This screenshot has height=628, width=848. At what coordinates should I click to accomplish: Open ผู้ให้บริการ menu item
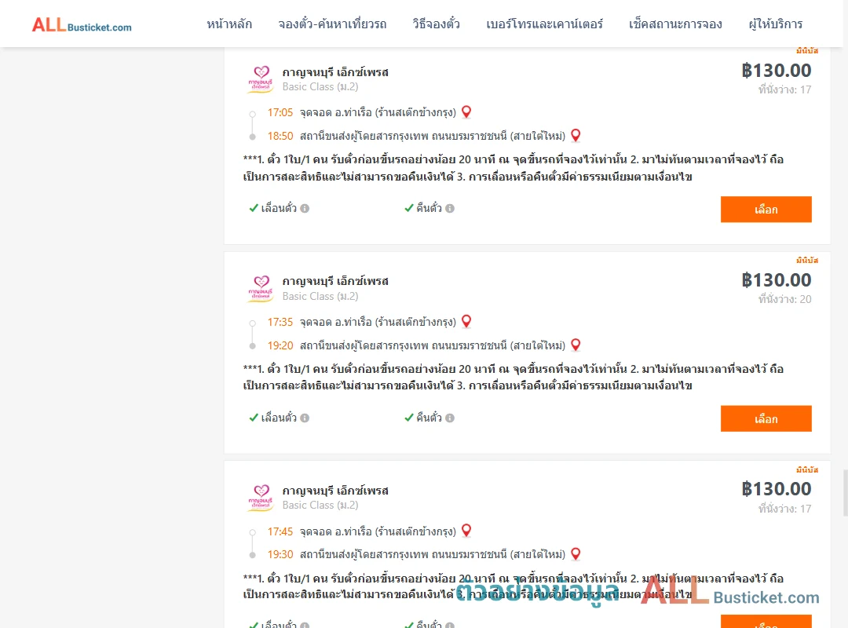(x=775, y=24)
